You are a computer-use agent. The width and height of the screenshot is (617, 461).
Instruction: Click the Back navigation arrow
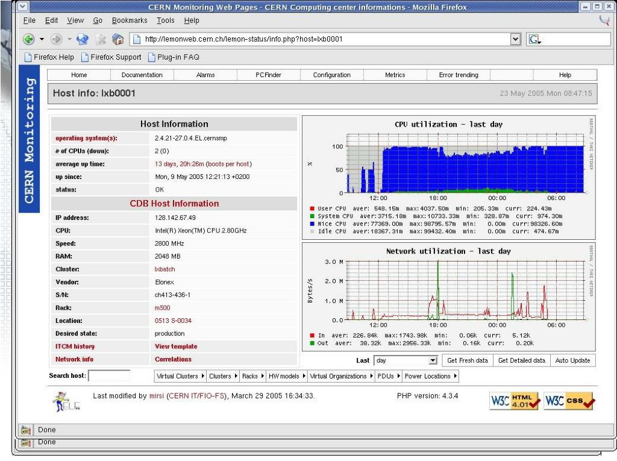tap(28, 39)
